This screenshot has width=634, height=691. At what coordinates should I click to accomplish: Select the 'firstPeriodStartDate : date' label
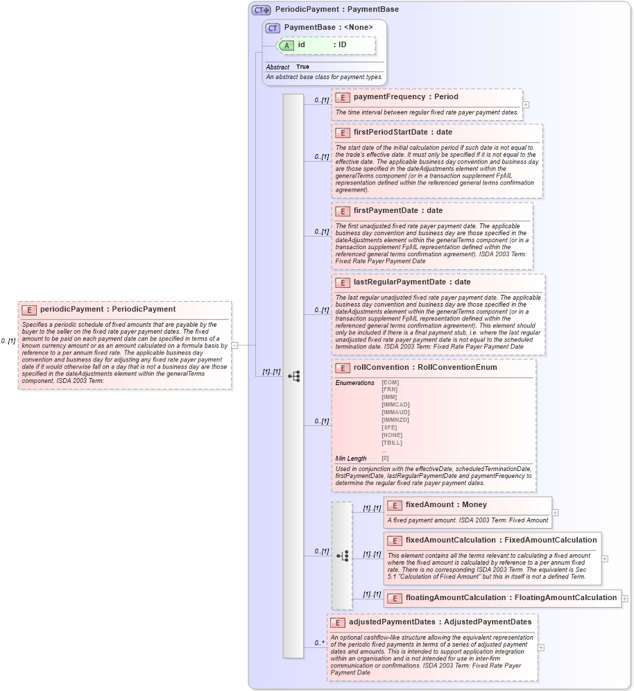point(403,133)
